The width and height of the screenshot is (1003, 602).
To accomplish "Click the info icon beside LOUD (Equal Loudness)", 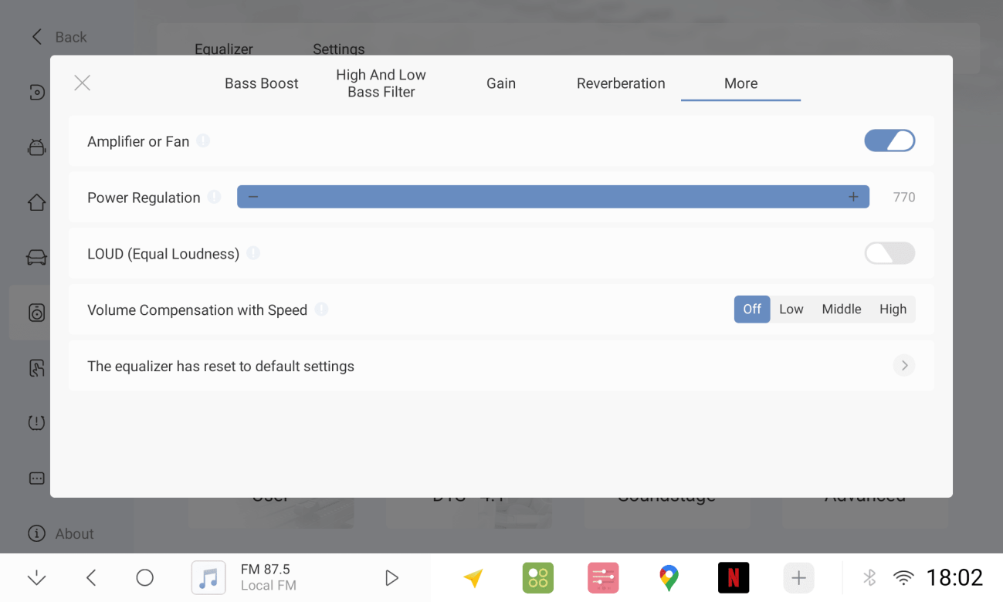I will point(253,253).
